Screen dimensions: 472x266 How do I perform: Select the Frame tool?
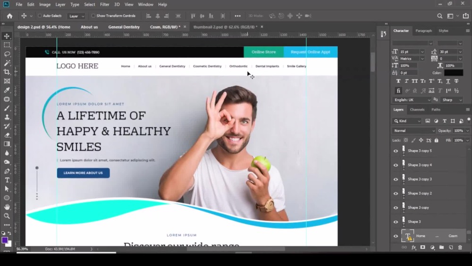click(x=7, y=81)
